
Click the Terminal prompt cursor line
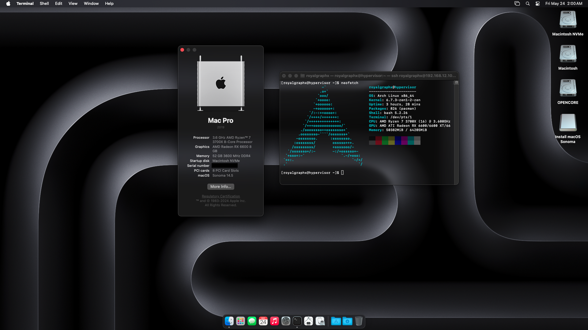coord(312,173)
